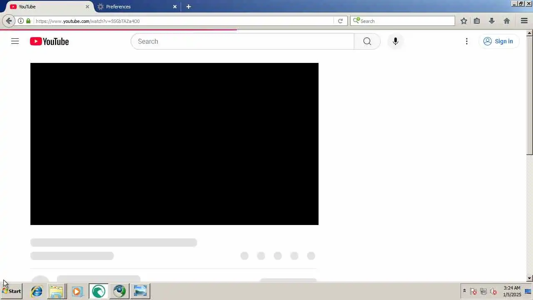
Task: Click the YouTube search magnifier button
Action: click(367, 41)
